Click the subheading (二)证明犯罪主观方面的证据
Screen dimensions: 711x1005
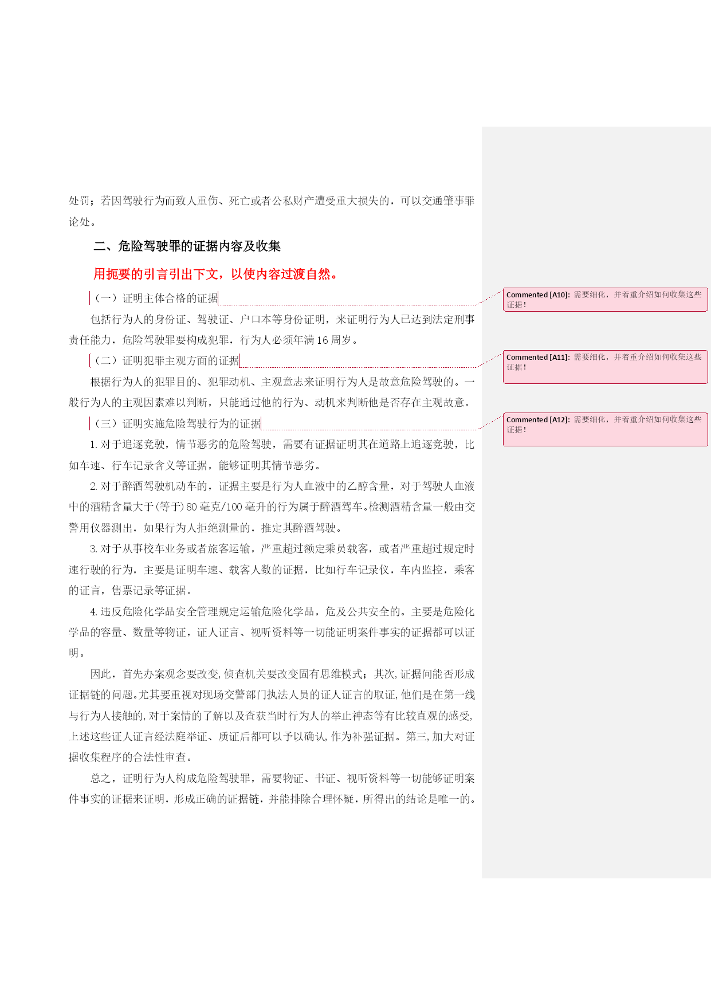166,360
